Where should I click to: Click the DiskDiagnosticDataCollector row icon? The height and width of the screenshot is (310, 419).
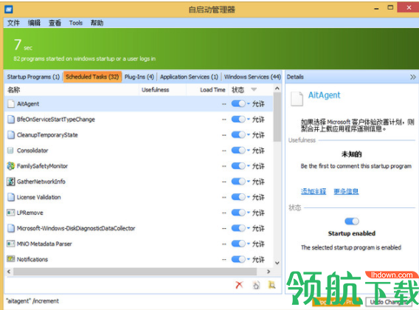coord(10,228)
